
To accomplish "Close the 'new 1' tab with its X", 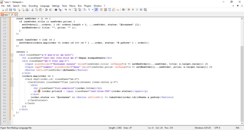I will pos(15,15).
